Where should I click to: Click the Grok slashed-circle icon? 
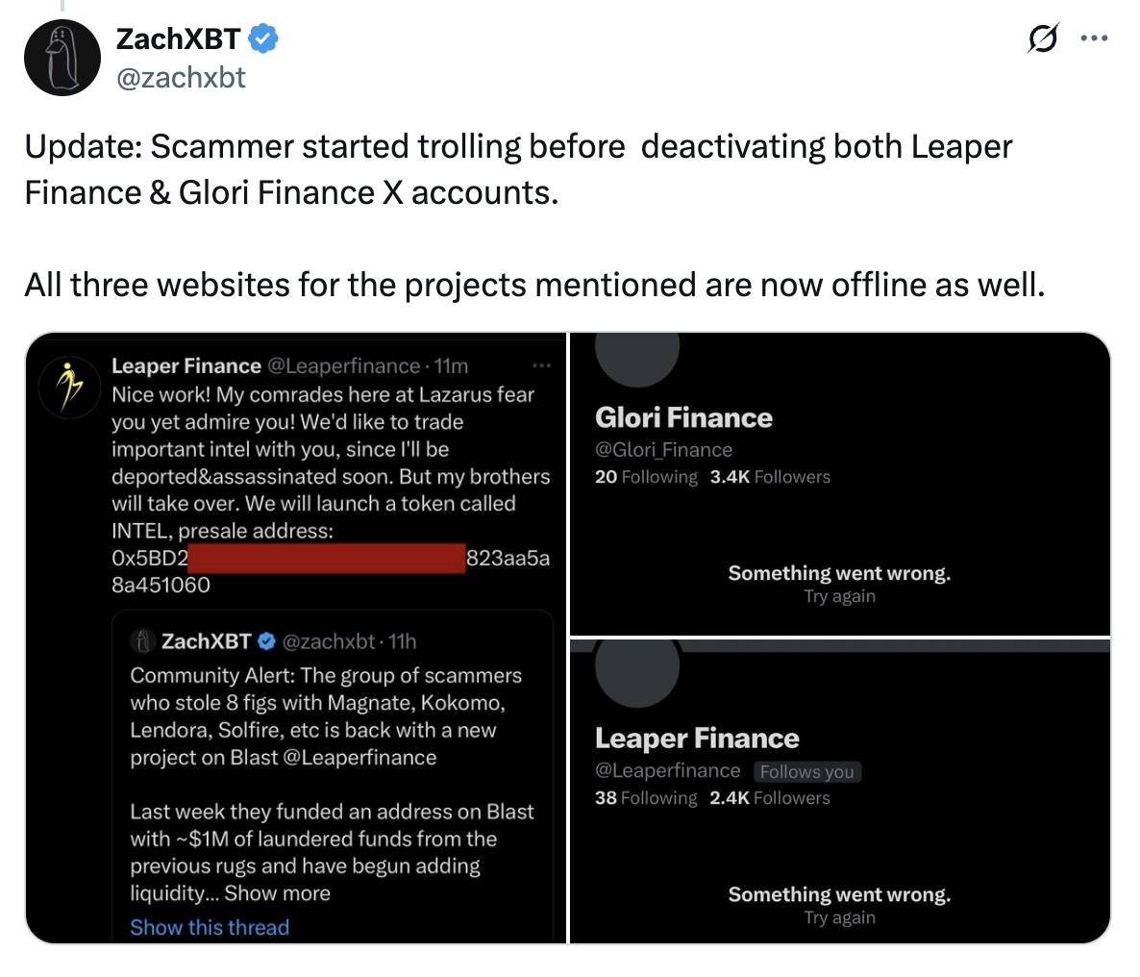(x=1041, y=39)
